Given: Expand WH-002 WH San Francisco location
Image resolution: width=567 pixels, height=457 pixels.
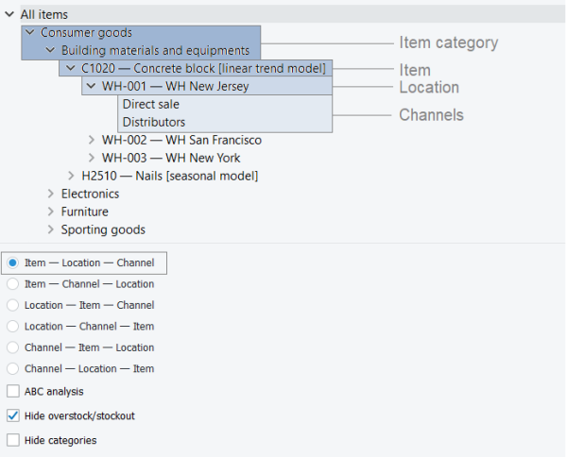Looking at the screenshot, I should 91,141.
